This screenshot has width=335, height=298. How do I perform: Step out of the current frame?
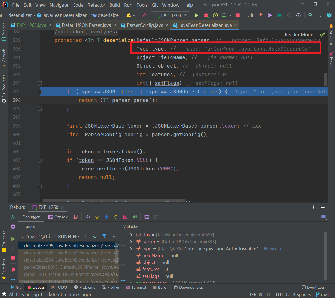coord(116,217)
